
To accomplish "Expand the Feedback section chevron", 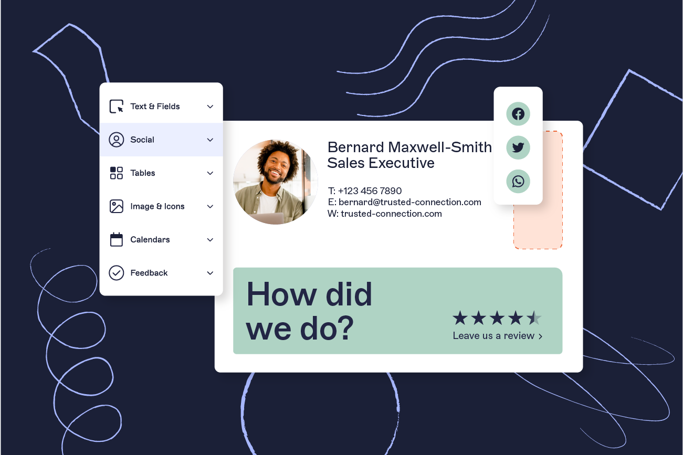I will click(210, 273).
